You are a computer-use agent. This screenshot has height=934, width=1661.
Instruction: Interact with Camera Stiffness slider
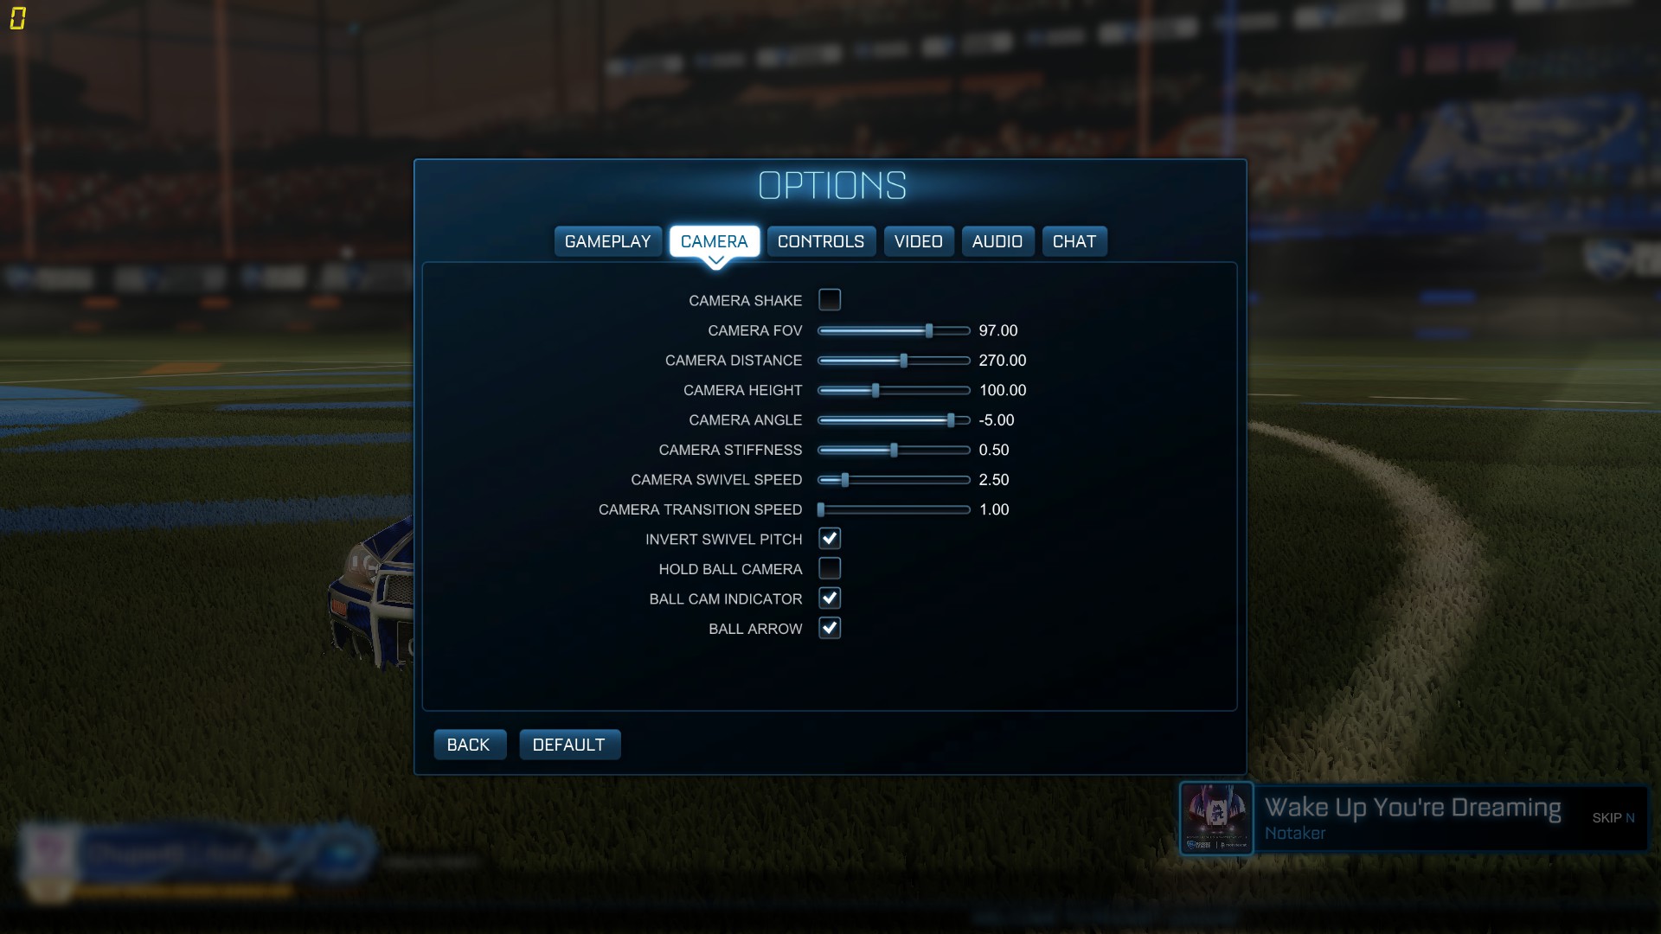pos(895,450)
